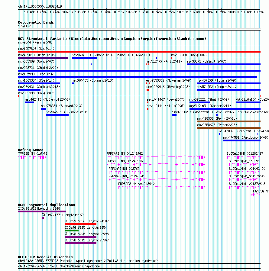269x271 pixels.
Task: Click the nsv1063354 (Coe2014) variant label
Action: point(36,80)
